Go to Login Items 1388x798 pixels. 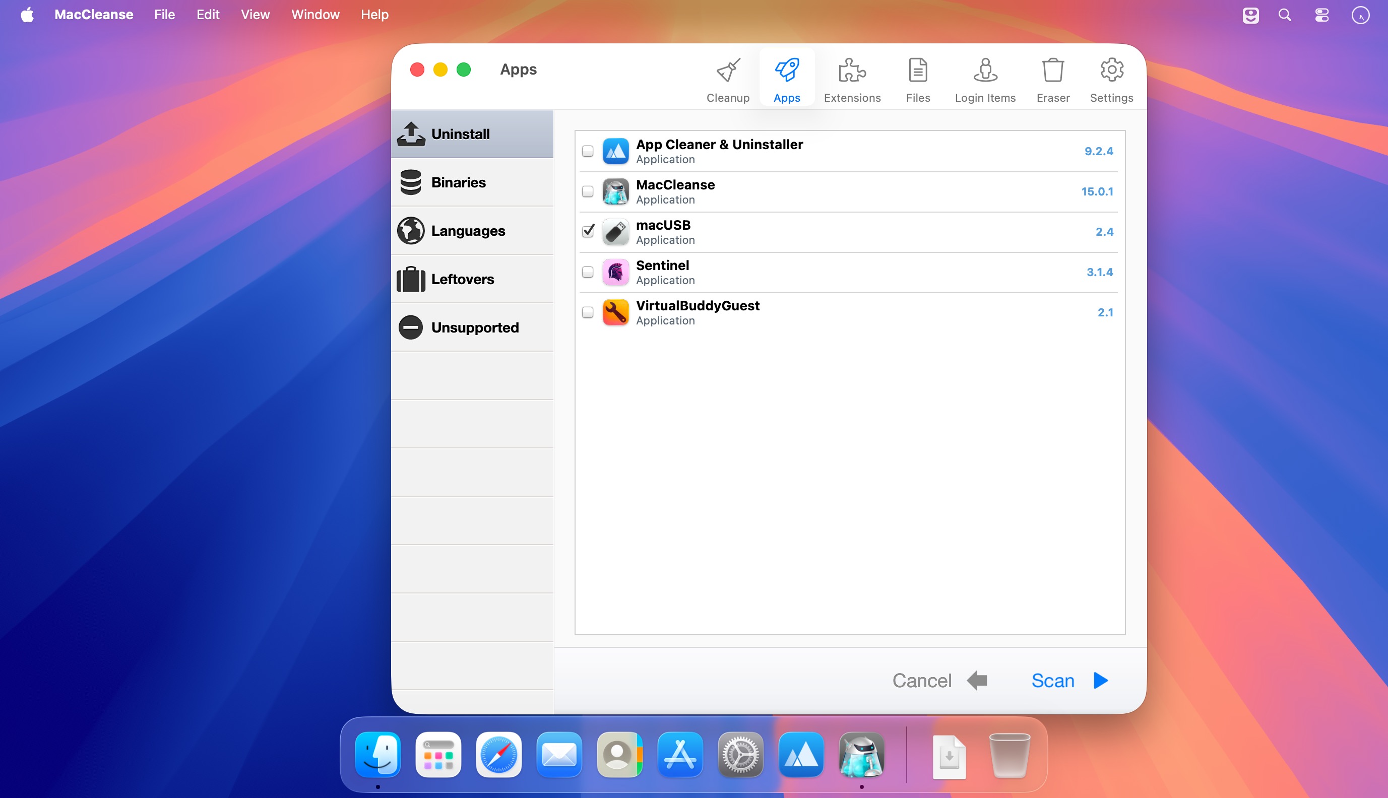pyautogui.click(x=985, y=80)
